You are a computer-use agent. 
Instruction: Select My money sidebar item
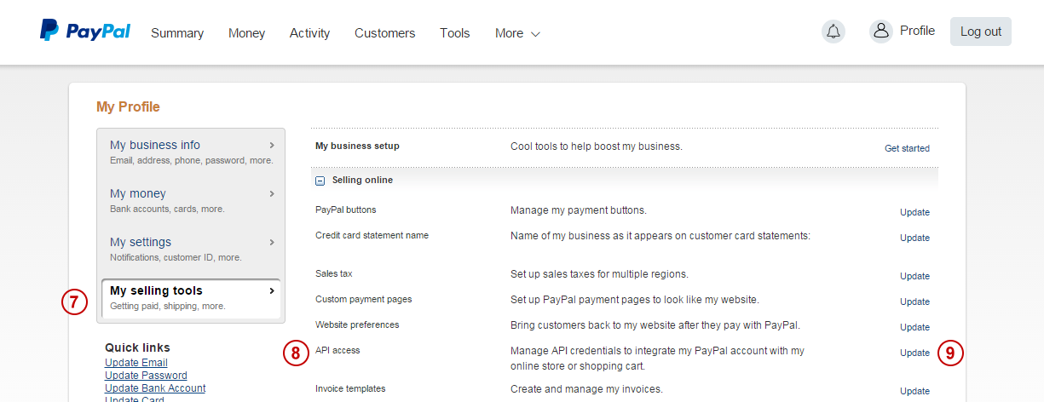(191, 201)
